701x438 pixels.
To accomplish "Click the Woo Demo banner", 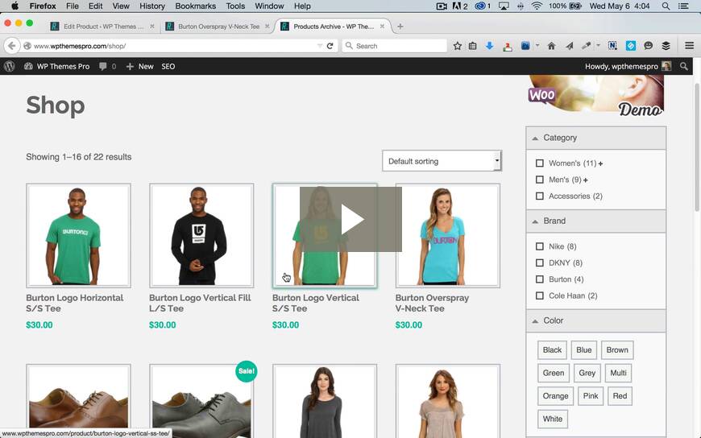I will 595,96.
